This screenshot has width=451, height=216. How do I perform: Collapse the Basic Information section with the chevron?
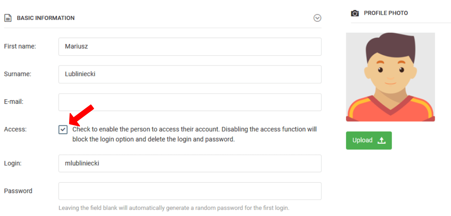pos(317,18)
